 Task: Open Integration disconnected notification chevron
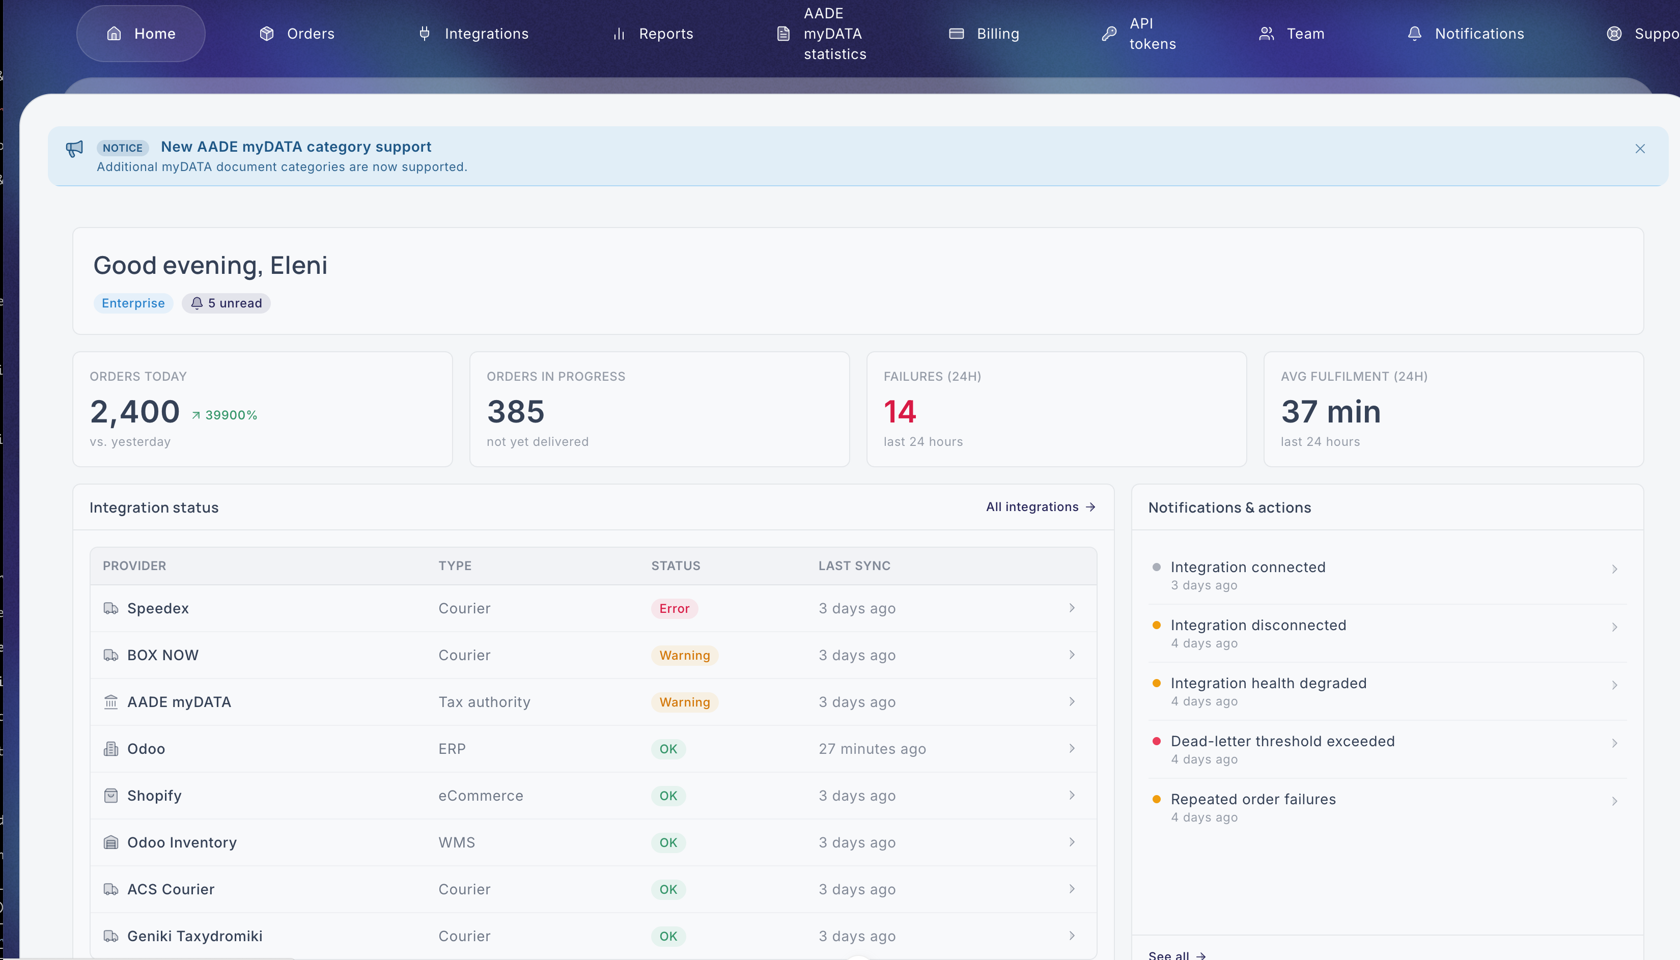pos(1615,627)
